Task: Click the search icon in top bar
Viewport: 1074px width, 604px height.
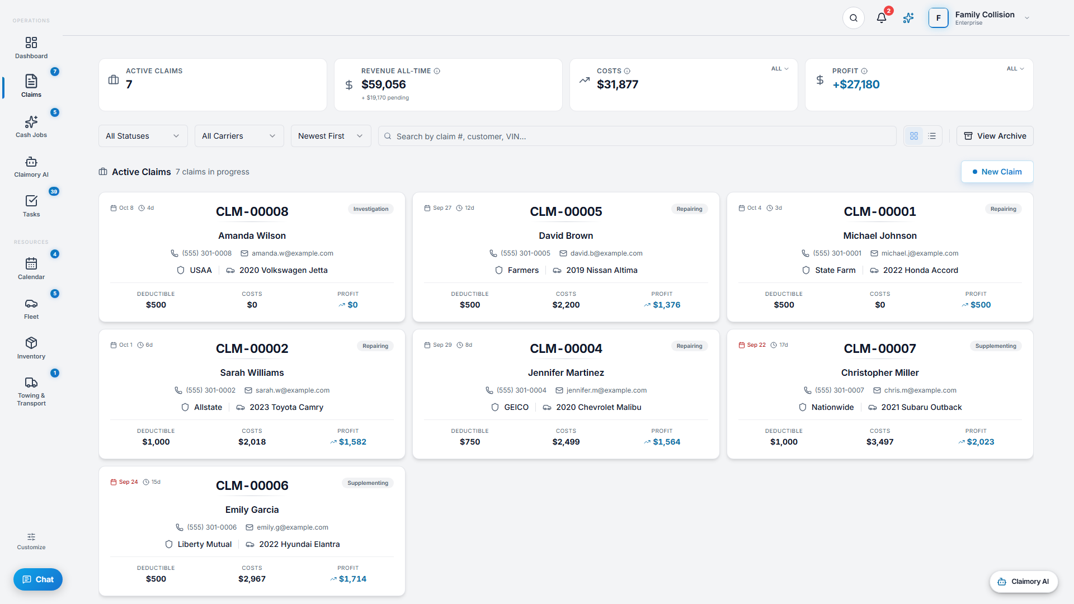Action: coord(854,18)
